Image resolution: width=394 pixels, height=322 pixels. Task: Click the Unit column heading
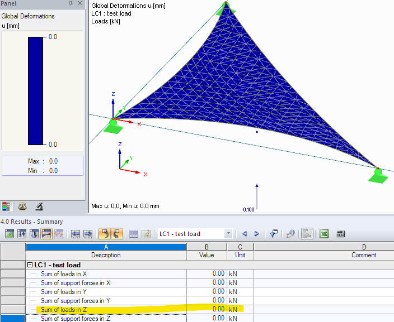[240, 255]
